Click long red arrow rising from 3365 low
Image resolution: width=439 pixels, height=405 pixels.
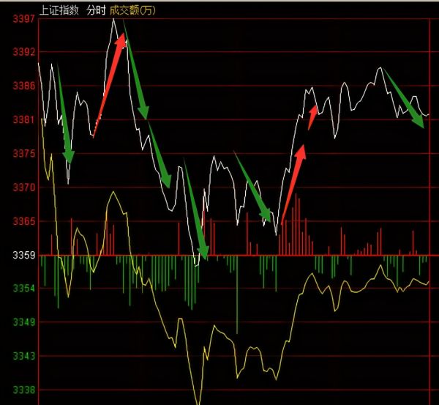(292, 183)
